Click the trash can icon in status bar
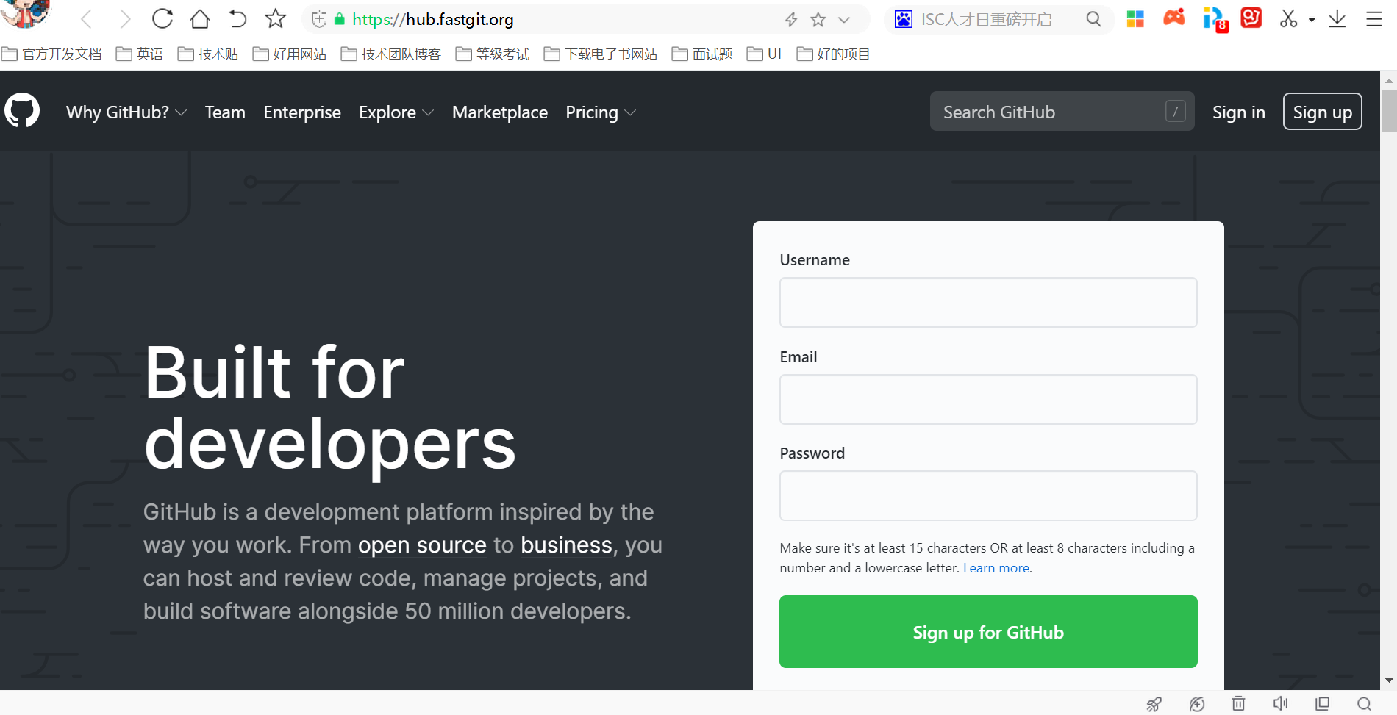Screen dimensions: 1397x715 [x=1239, y=704]
